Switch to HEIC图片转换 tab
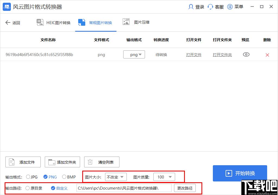This screenshot has height=195, width=278. click(x=53, y=22)
